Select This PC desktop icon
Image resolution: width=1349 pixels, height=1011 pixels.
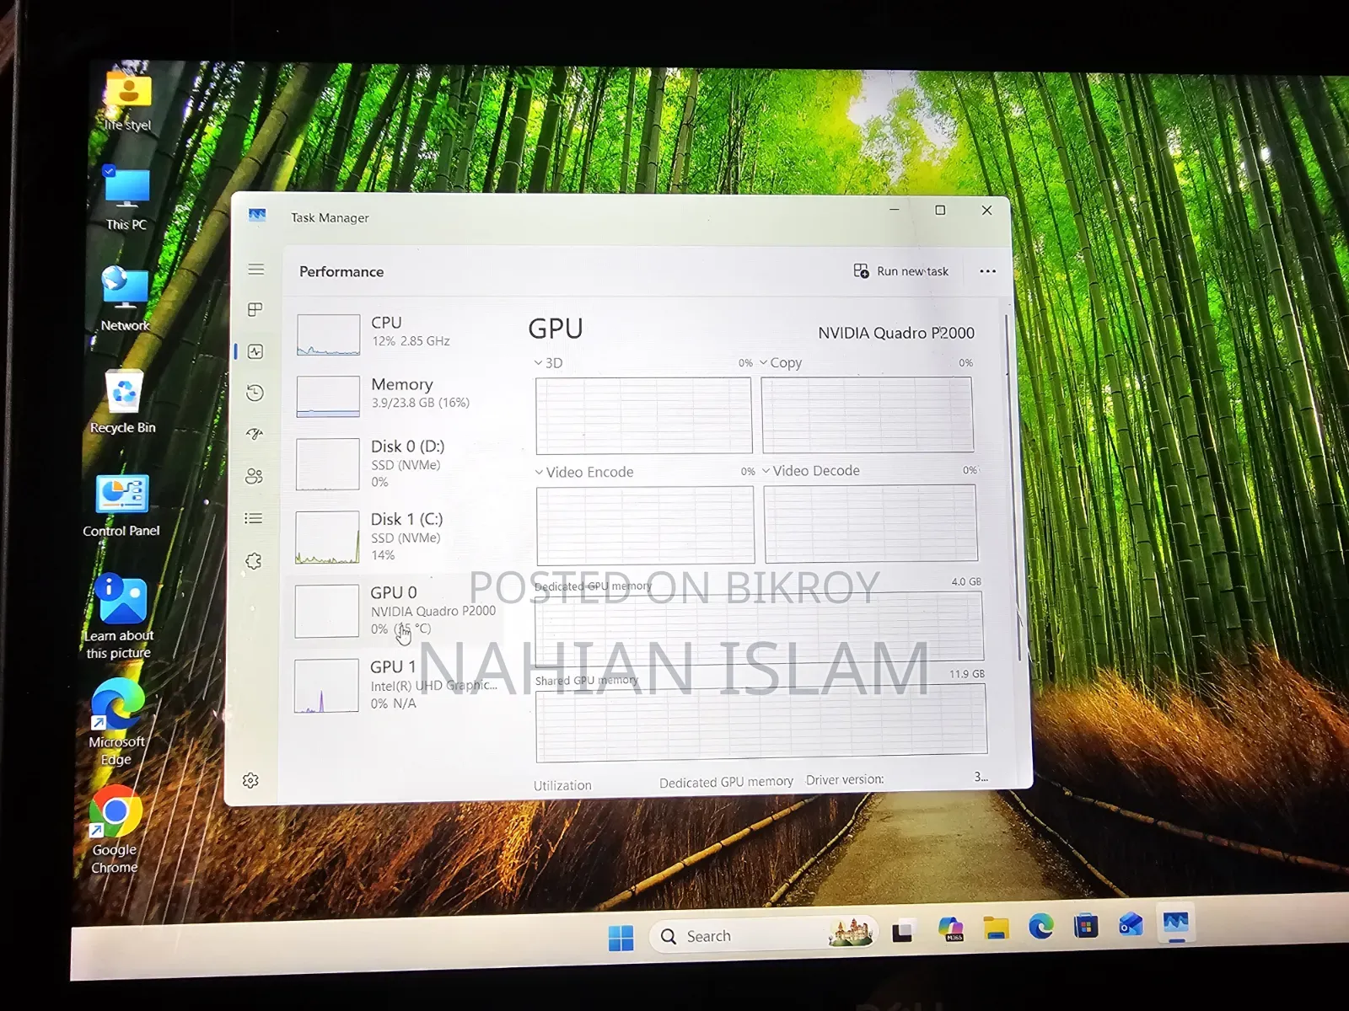coord(126,199)
